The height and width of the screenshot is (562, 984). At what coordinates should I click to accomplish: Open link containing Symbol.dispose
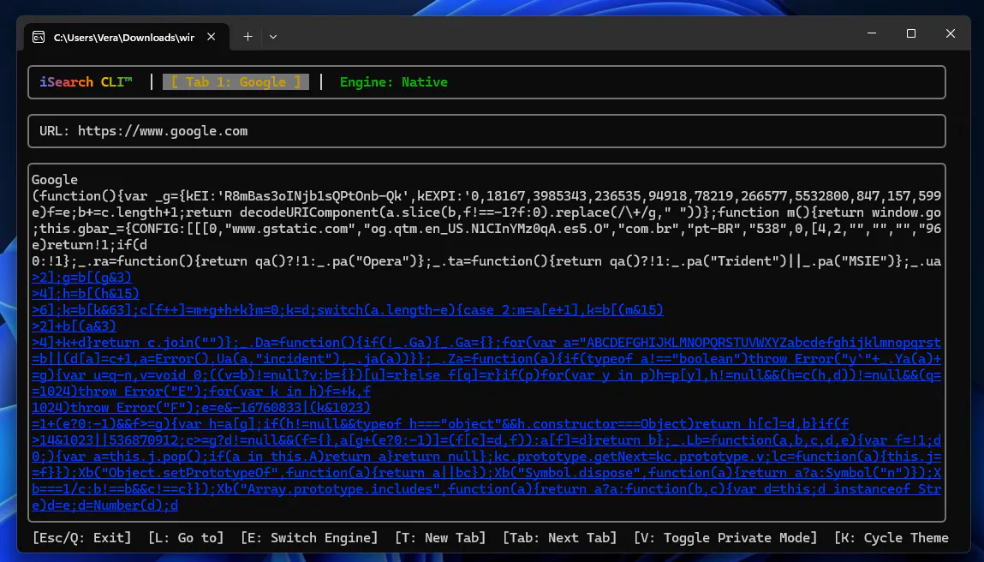click(486, 473)
